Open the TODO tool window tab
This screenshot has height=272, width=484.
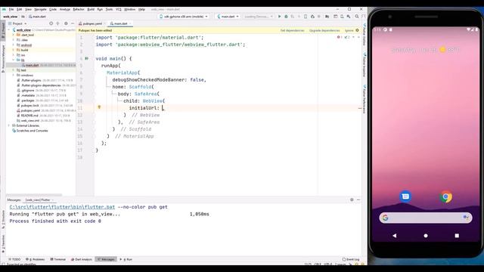14,259
